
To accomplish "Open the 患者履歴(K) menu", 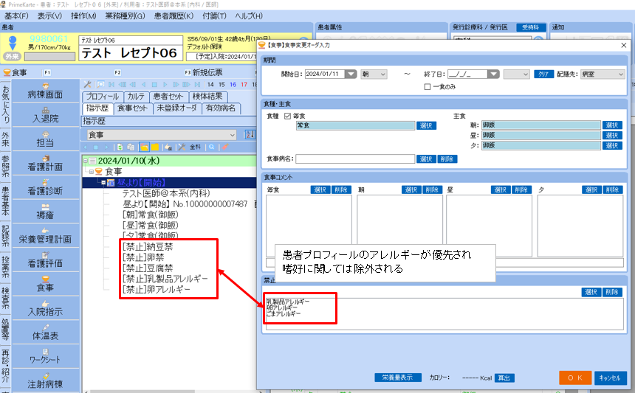I will (x=174, y=15).
